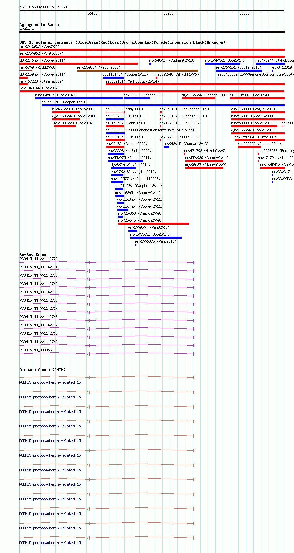Open dgv152n67 (Park2010) variant label

pos(125,123)
